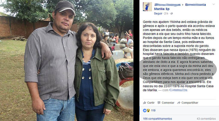Click the arrow between the blurred names
219x121 pixels.
click(x=183, y=5)
